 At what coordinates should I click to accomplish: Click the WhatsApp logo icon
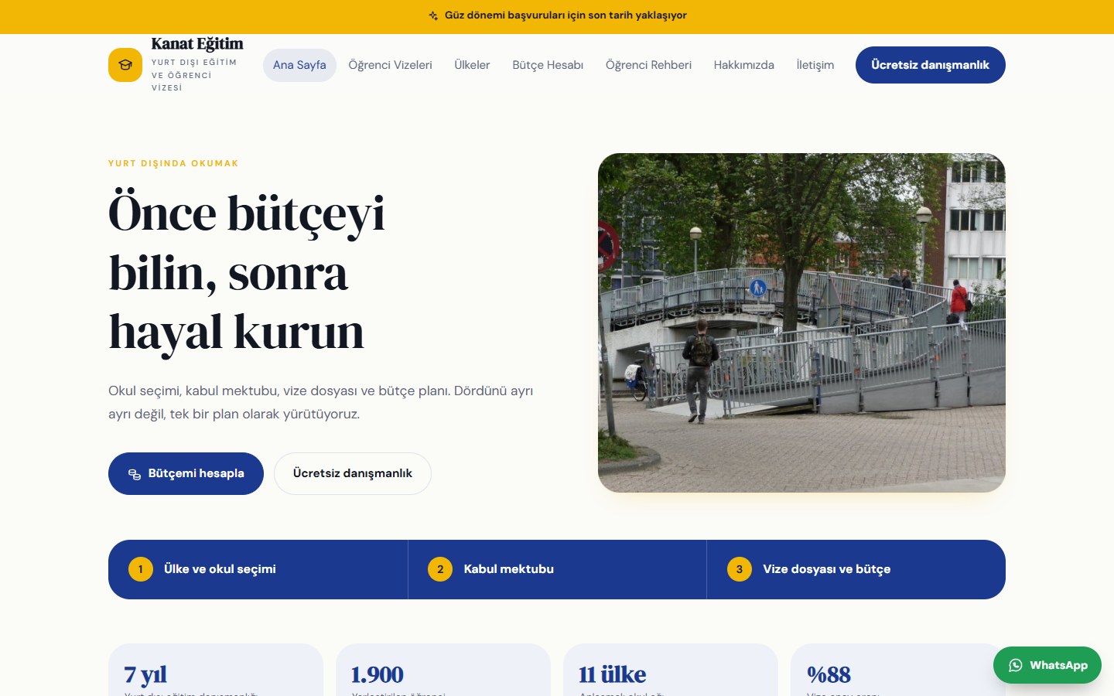(1016, 665)
